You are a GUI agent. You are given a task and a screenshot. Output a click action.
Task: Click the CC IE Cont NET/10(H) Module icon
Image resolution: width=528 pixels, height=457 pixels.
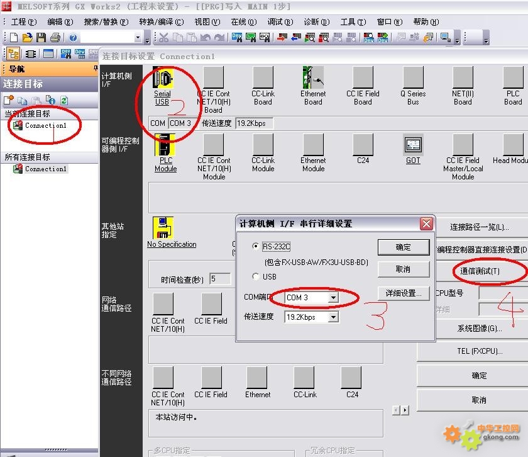click(214, 144)
